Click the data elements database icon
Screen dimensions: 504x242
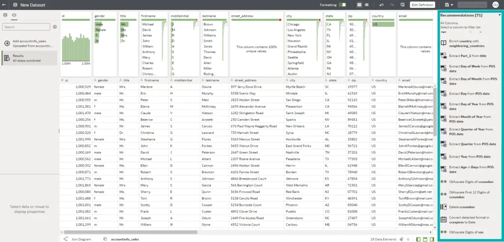click(x=402, y=239)
